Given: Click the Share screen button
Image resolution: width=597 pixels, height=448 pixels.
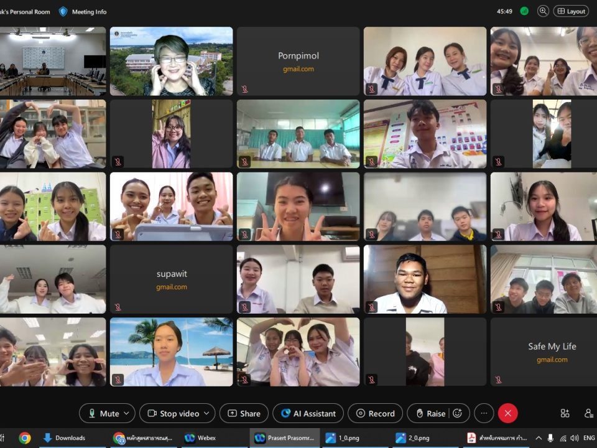Looking at the screenshot, I should (244, 413).
